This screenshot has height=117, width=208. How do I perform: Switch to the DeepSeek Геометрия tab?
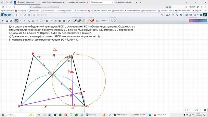[126, 2]
